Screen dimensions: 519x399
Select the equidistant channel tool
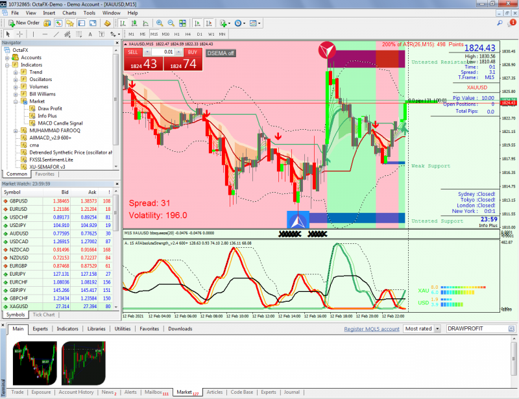tap(67, 34)
